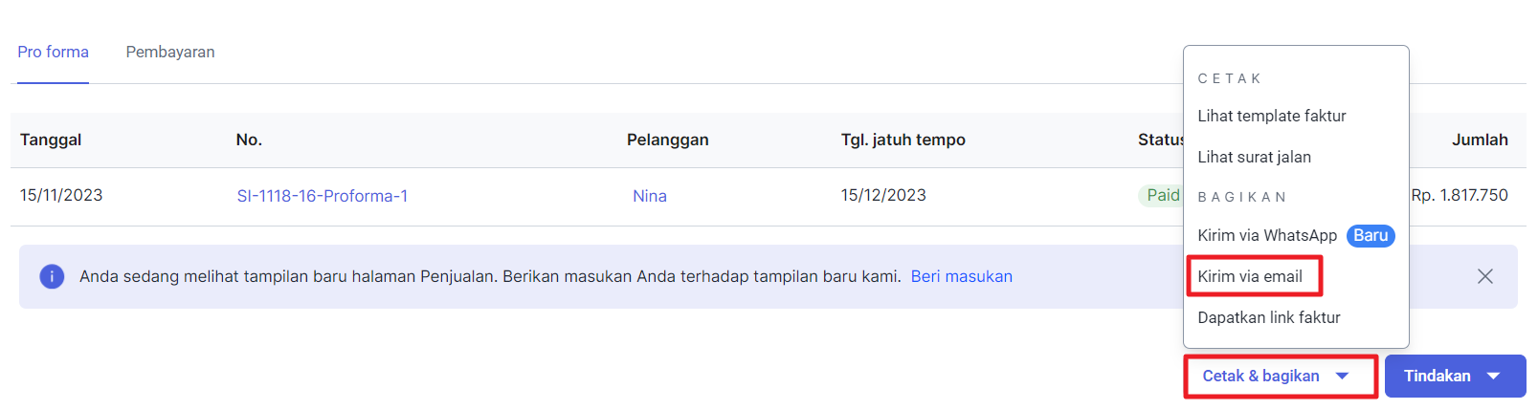Choose Lihat surat jalan

[x=1254, y=157]
